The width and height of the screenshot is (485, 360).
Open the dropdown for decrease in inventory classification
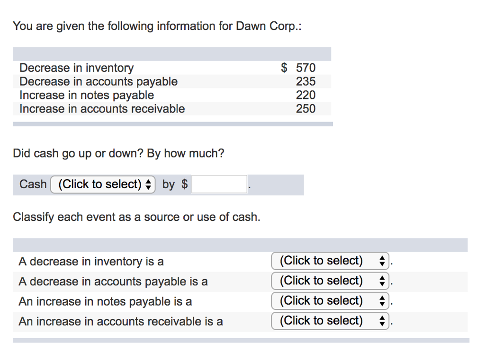(x=330, y=261)
